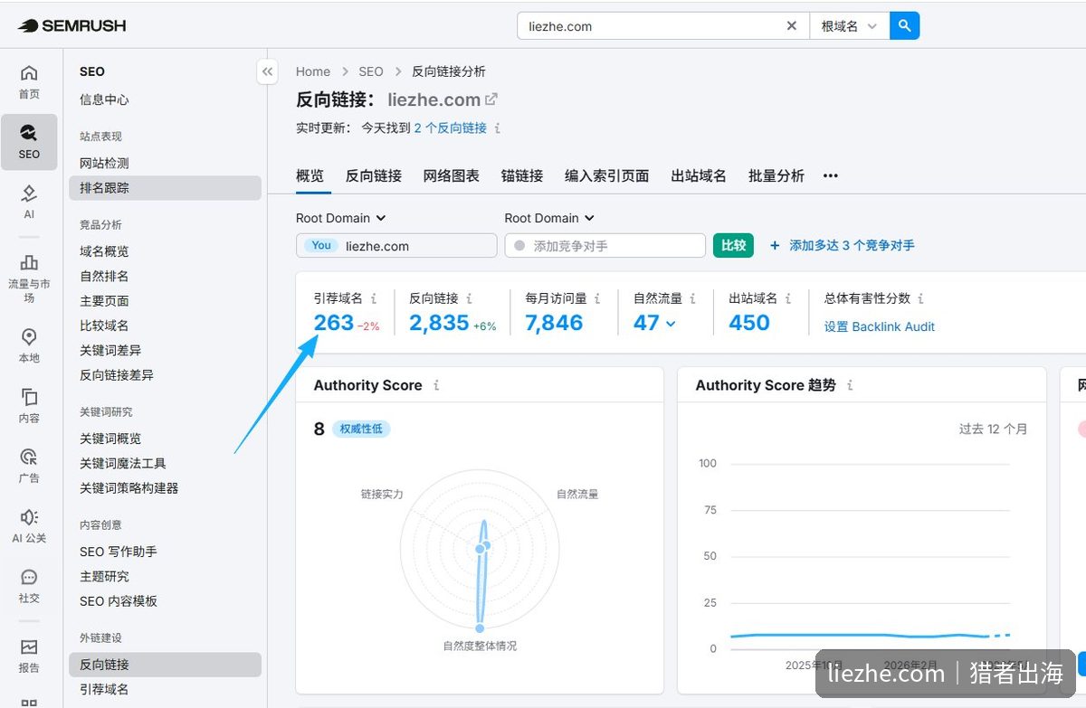The width and height of the screenshot is (1086, 708).
Task: Click the Semrush logo
Action: 72,25
